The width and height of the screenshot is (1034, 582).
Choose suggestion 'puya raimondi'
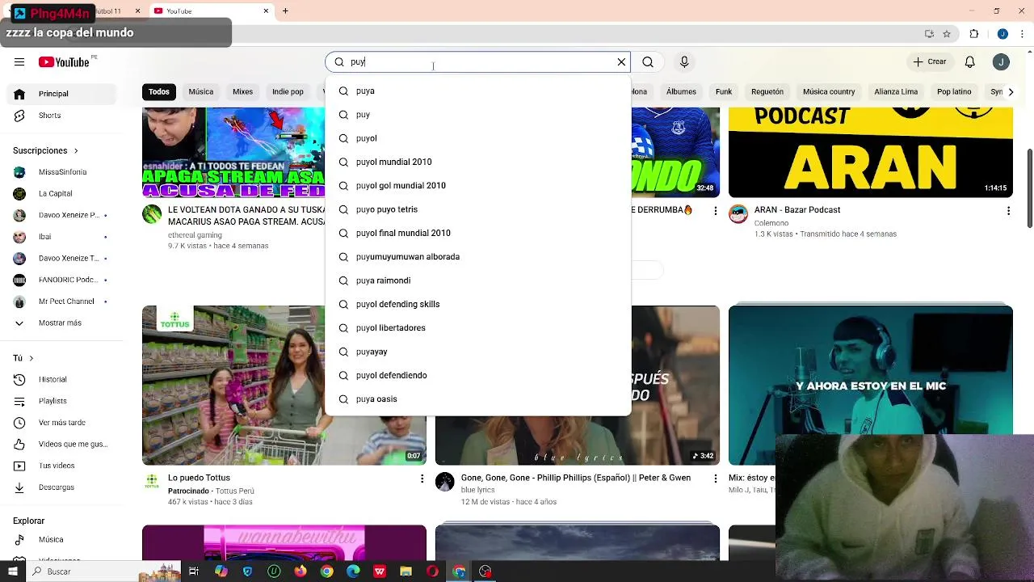(x=477, y=280)
